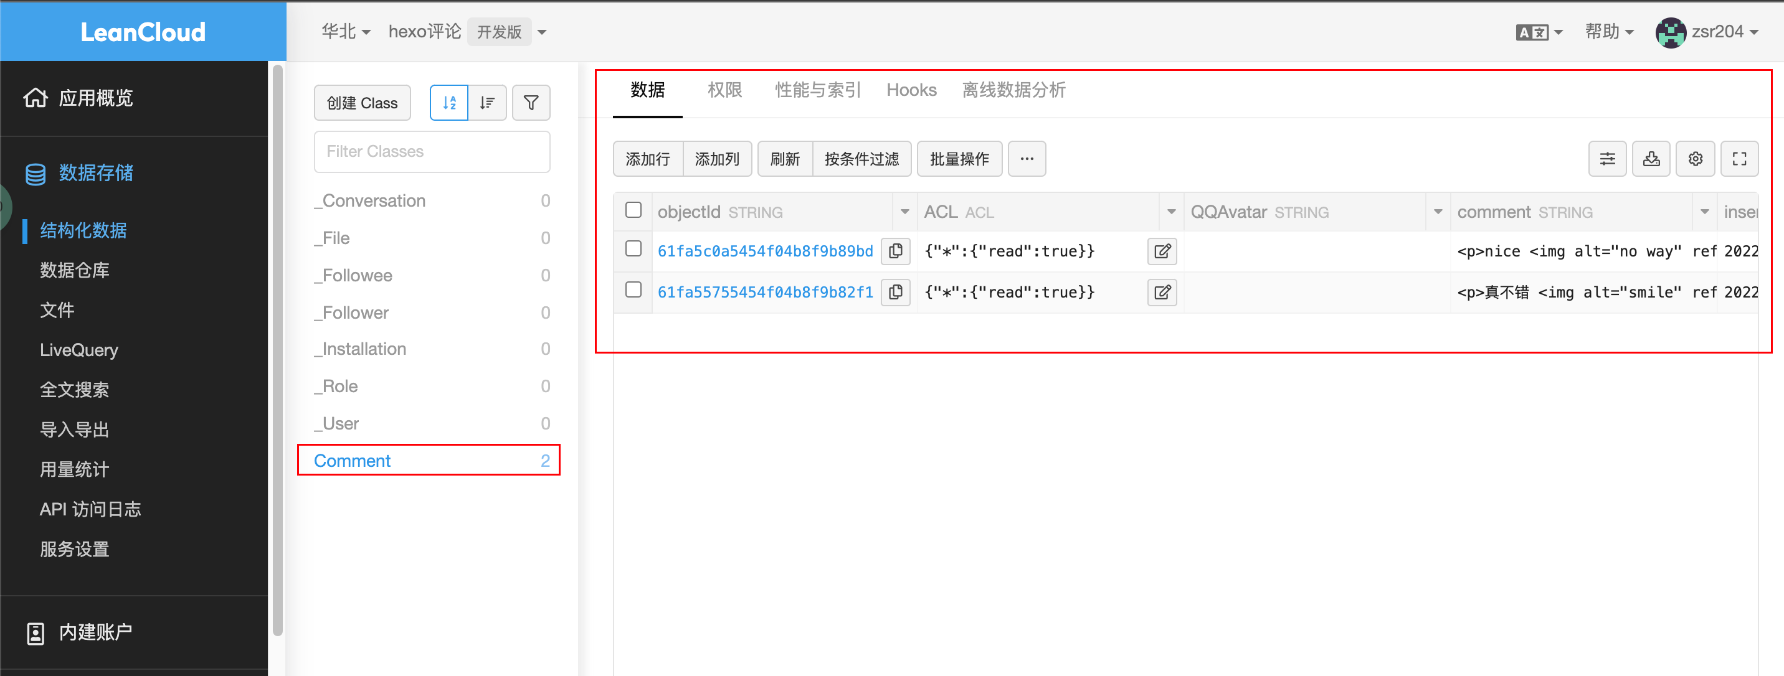Screen dimensions: 1784x676
Task: Switch to the Hooks tab
Action: pyautogui.click(x=909, y=91)
